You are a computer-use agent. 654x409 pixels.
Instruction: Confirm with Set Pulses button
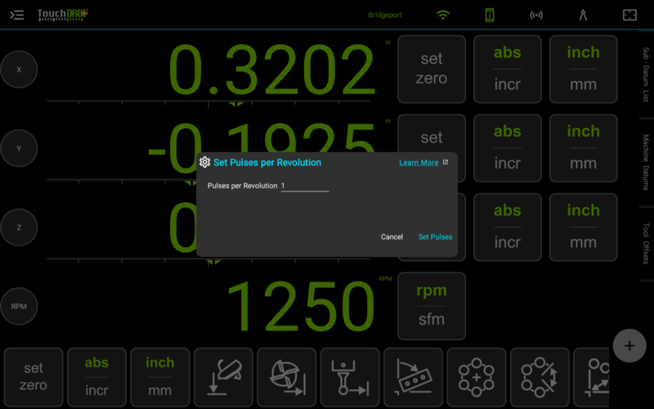tap(435, 236)
